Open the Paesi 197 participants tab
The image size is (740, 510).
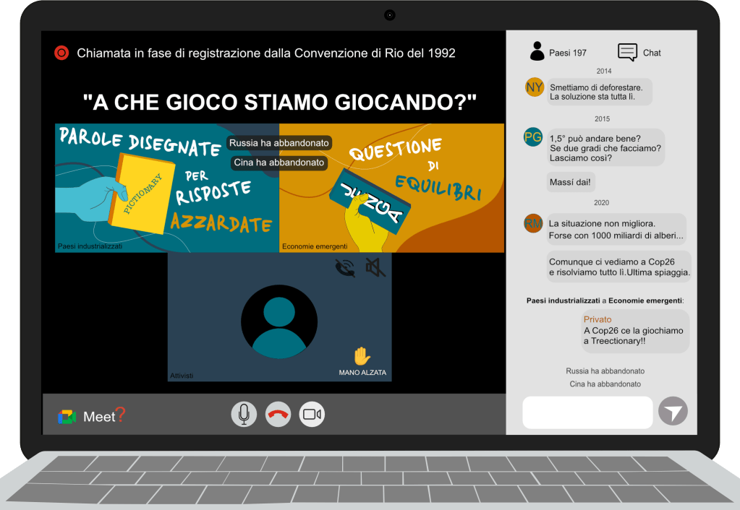point(558,52)
